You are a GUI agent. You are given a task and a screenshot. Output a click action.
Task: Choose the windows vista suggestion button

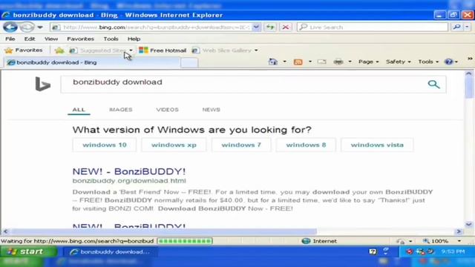click(377, 145)
